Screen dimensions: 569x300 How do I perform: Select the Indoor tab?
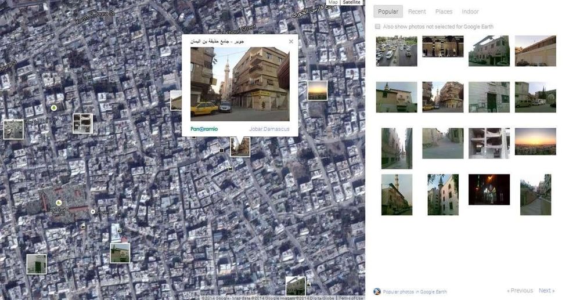pos(470,12)
